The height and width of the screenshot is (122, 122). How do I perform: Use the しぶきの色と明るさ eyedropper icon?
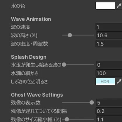(119, 81)
